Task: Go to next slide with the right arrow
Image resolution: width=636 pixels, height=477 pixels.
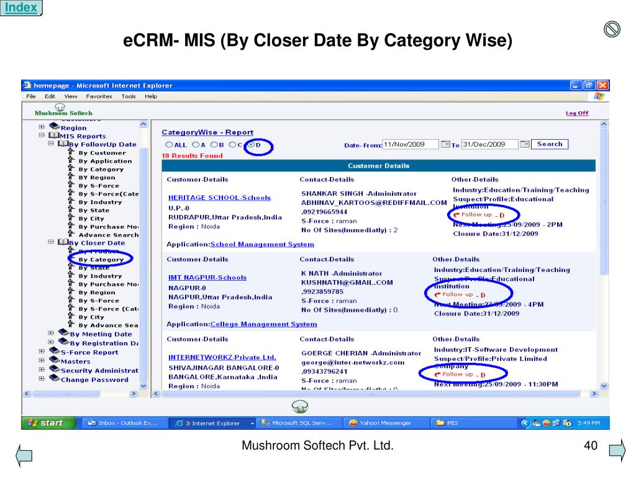Action: 618,450
